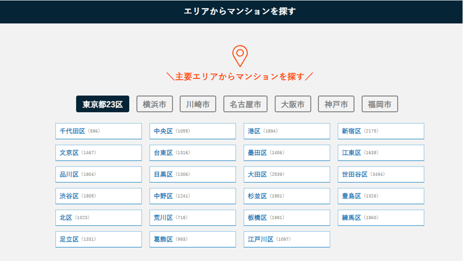The image size is (463, 261).
Task: Click the 江戸川区 (1097) button
Action: [x=287, y=239]
